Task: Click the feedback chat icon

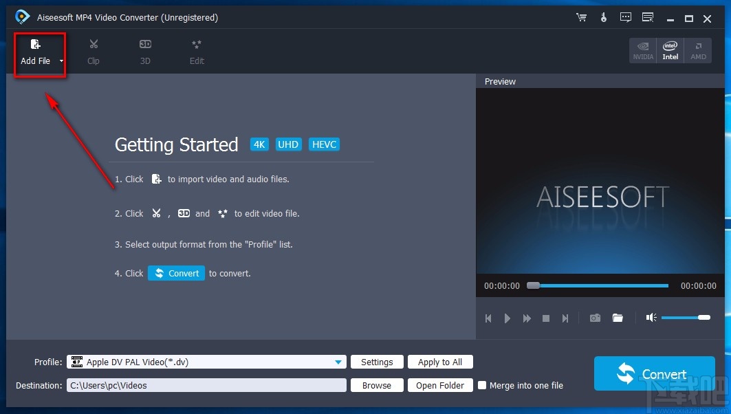Action: click(625, 18)
